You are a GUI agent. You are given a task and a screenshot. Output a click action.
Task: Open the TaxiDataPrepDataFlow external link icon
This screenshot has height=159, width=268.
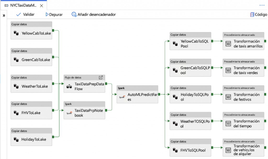[x=100, y=77]
